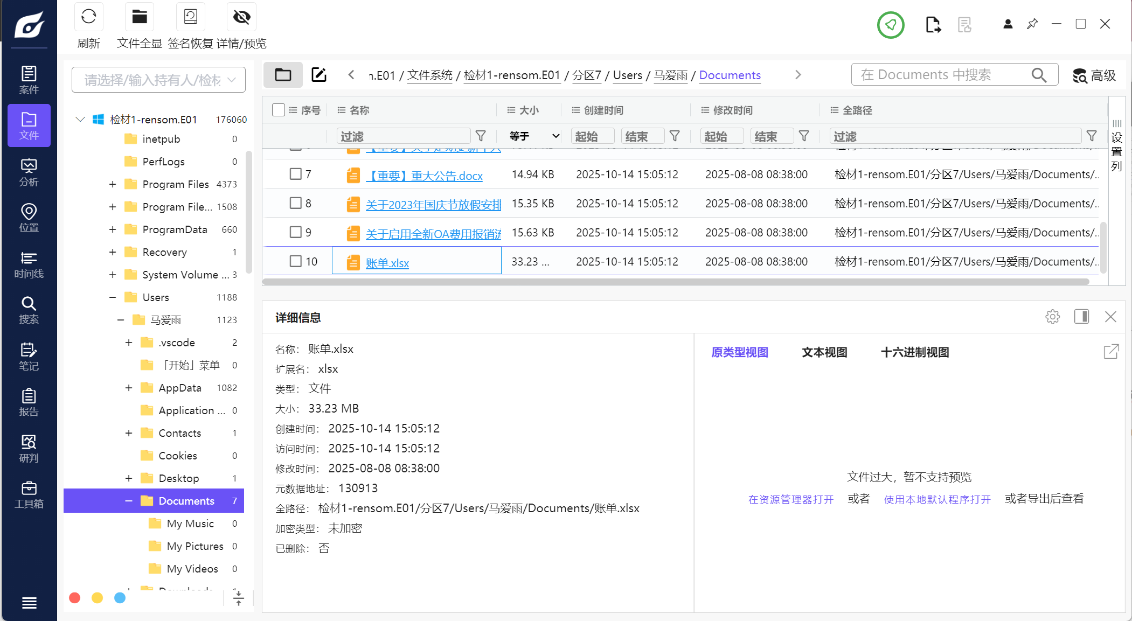Click the 刷新 refresh icon
The width and height of the screenshot is (1132, 621).
pyautogui.click(x=88, y=17)
